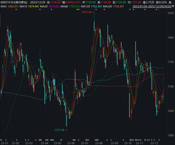Image resolution: width=175 pixels, height=145 pixels.
Task: Click the 1630 price axis label
Action: (x=171, y=111)
